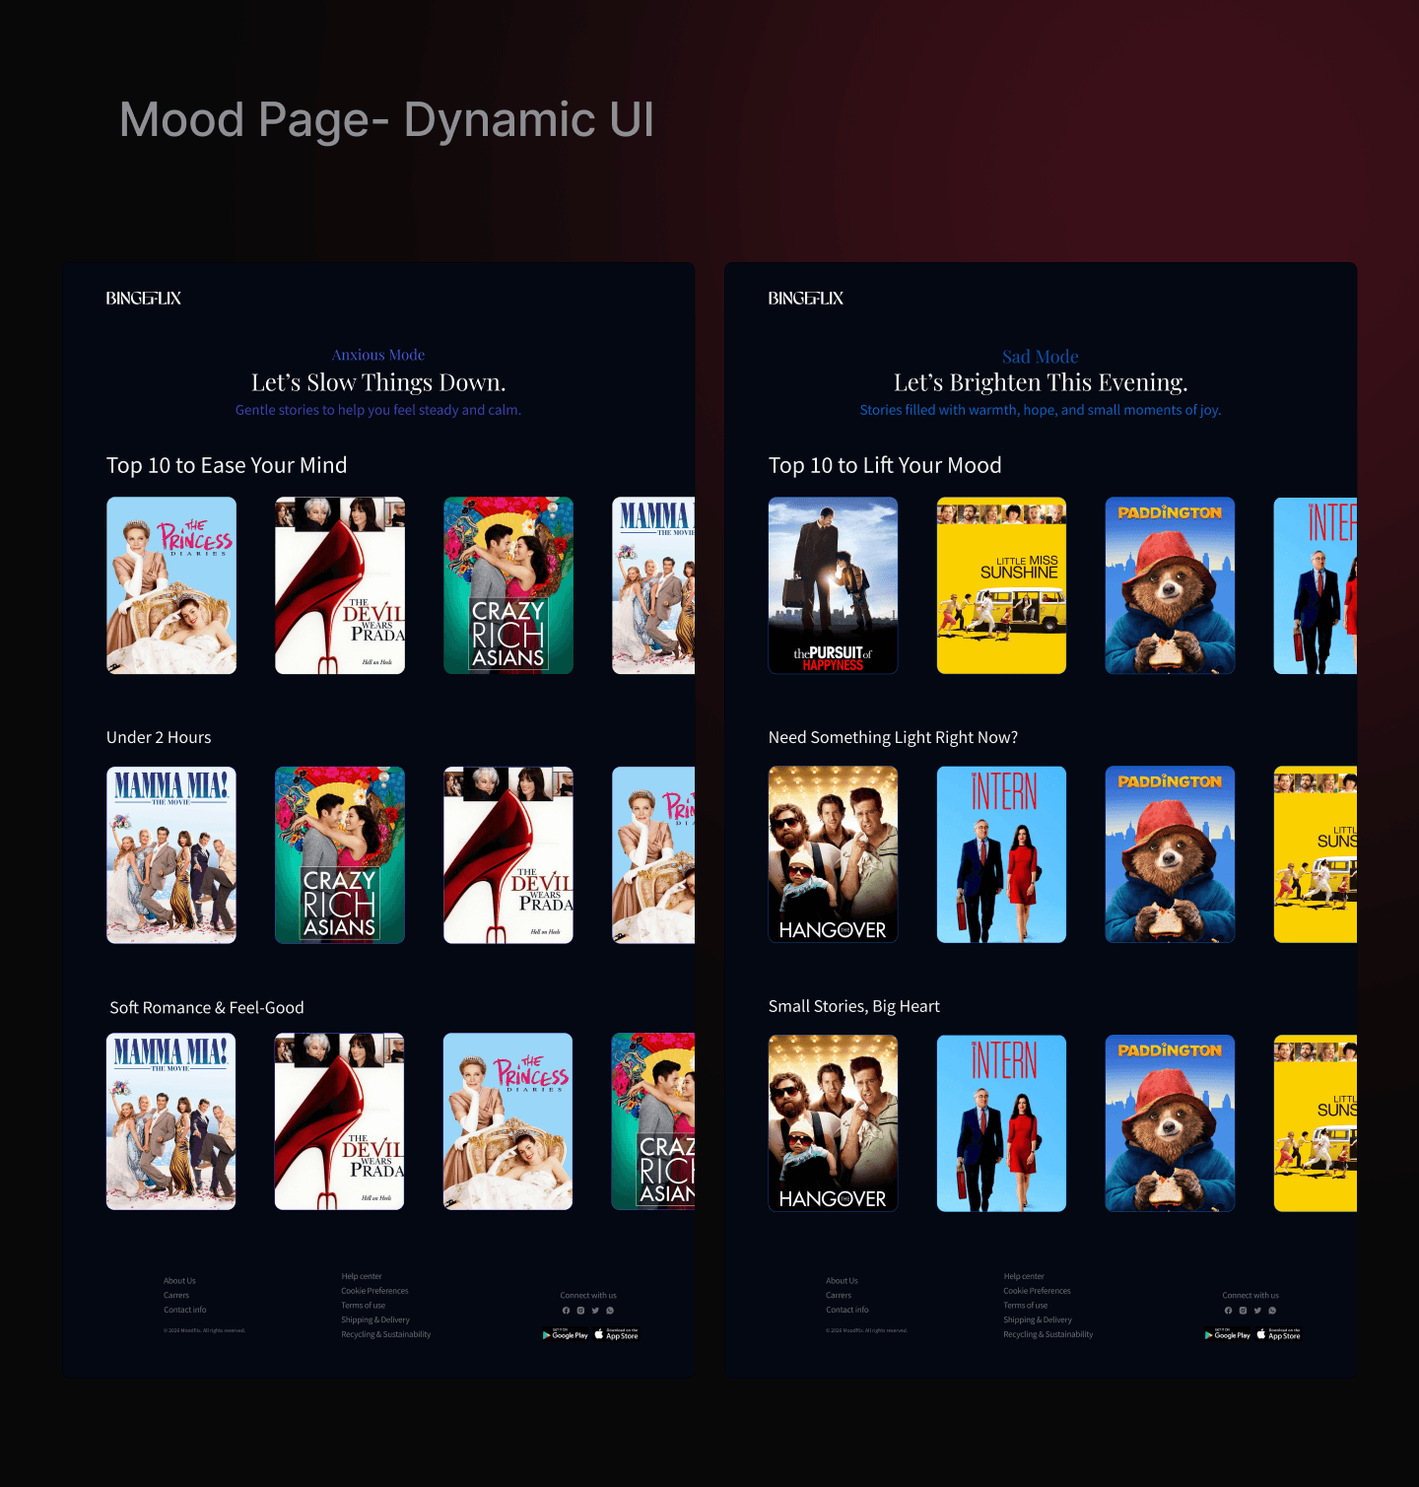Click the 'Sad Mode' label
Image resolution: width=1419 pixels, height=1487 pixels.
coord(1041,357)
